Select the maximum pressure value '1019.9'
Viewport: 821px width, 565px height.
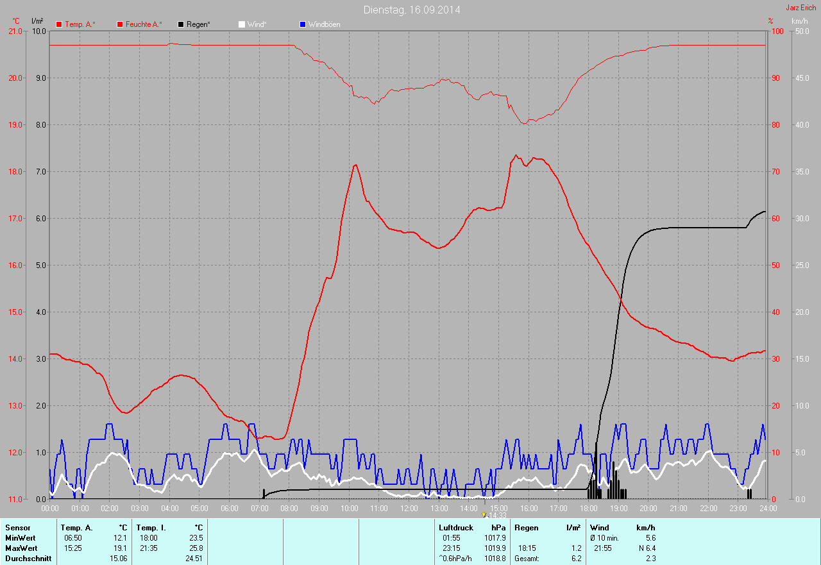(x=495, y=548)
